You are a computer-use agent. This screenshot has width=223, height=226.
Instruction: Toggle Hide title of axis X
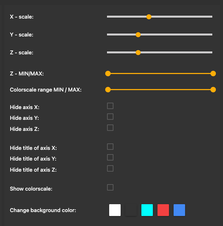[x=110, y=147]
